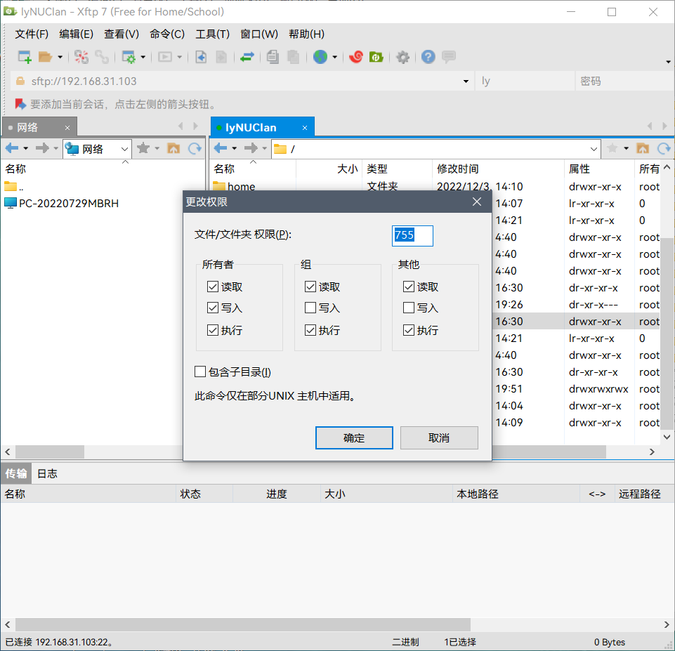Toggle group 读取 checkbox
675x651 pixels.
click(x=310, y=287)
